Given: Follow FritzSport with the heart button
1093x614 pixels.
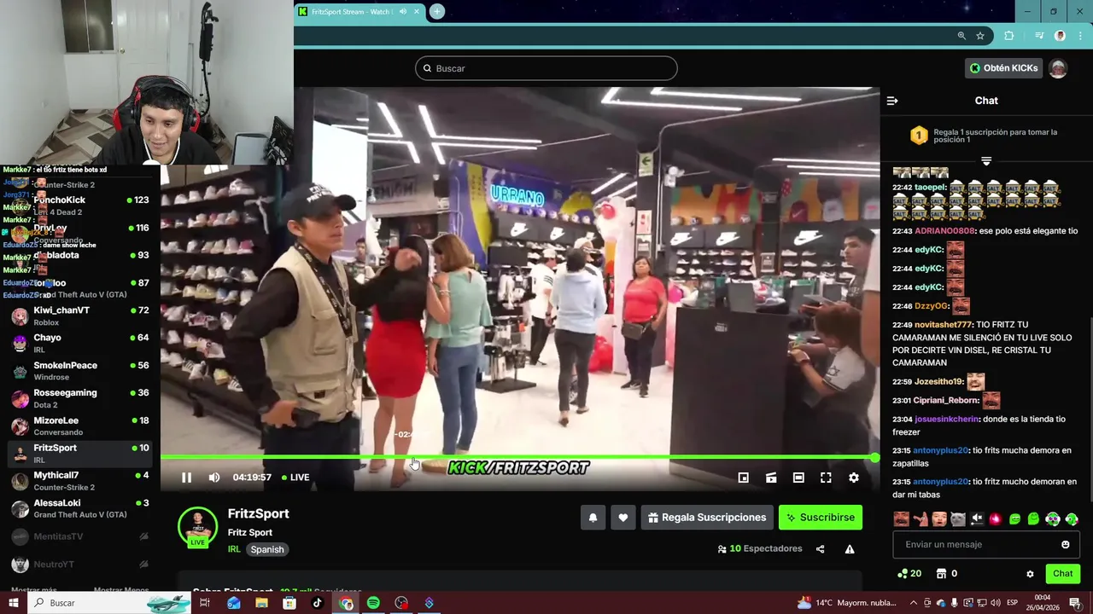Looking at the screenshot, I should point(623,518).
